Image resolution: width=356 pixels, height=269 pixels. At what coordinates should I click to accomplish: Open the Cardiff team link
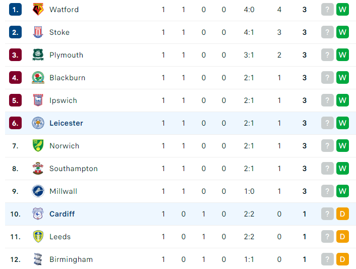click(62, 214)
